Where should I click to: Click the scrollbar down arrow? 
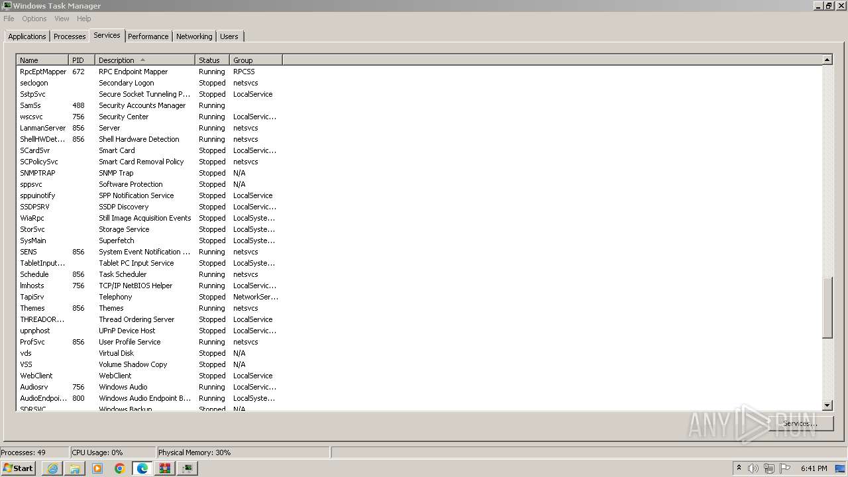[x=827, y=405]
